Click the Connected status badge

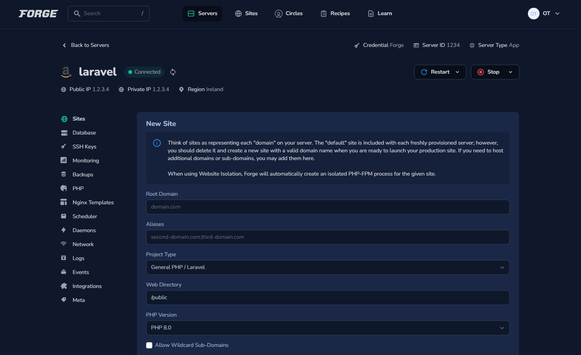(144, 72)
